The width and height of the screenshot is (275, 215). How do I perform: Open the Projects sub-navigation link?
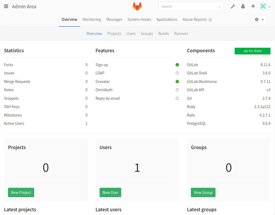pos(114,33)
